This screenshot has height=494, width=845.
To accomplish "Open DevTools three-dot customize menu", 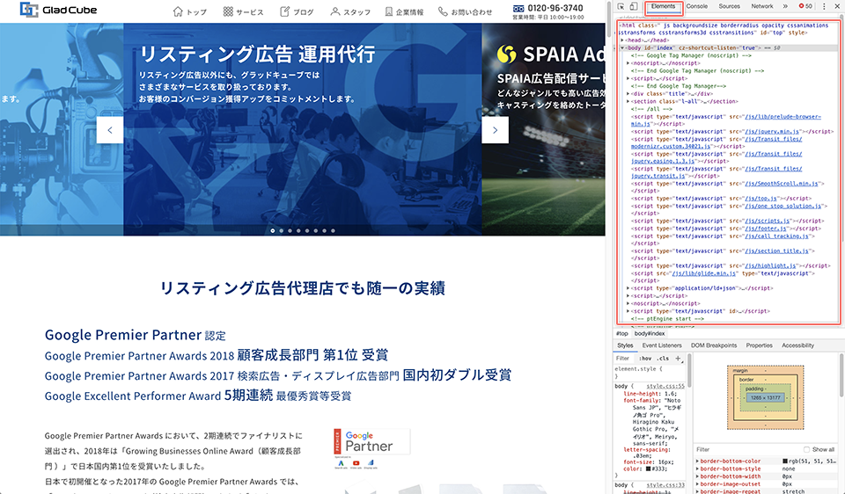I will [824, 6].
